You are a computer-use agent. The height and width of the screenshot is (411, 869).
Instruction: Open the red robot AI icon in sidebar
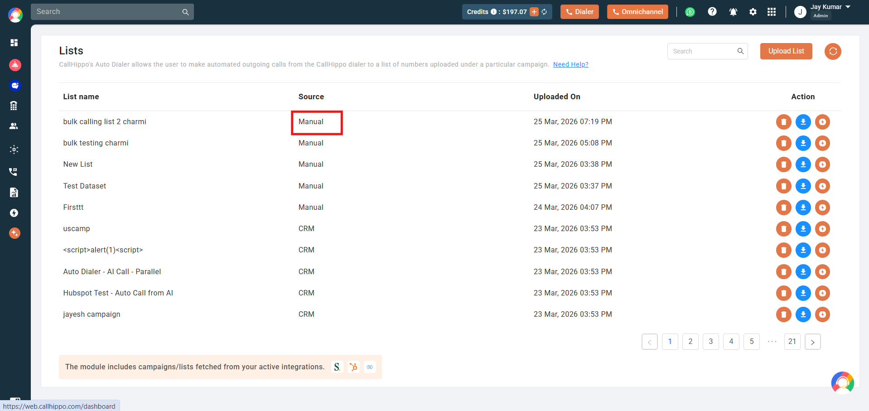pyautogui.click(x=15, y=65)
